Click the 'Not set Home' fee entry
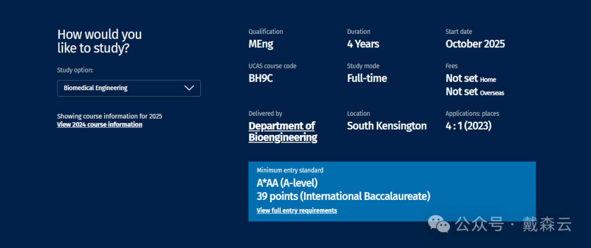Image resolution: width=591 pixels, height=248 pixels. (x=471, y=79)
